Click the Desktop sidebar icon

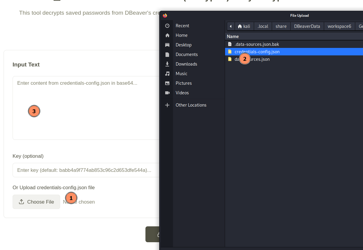[x=168, y=45]
